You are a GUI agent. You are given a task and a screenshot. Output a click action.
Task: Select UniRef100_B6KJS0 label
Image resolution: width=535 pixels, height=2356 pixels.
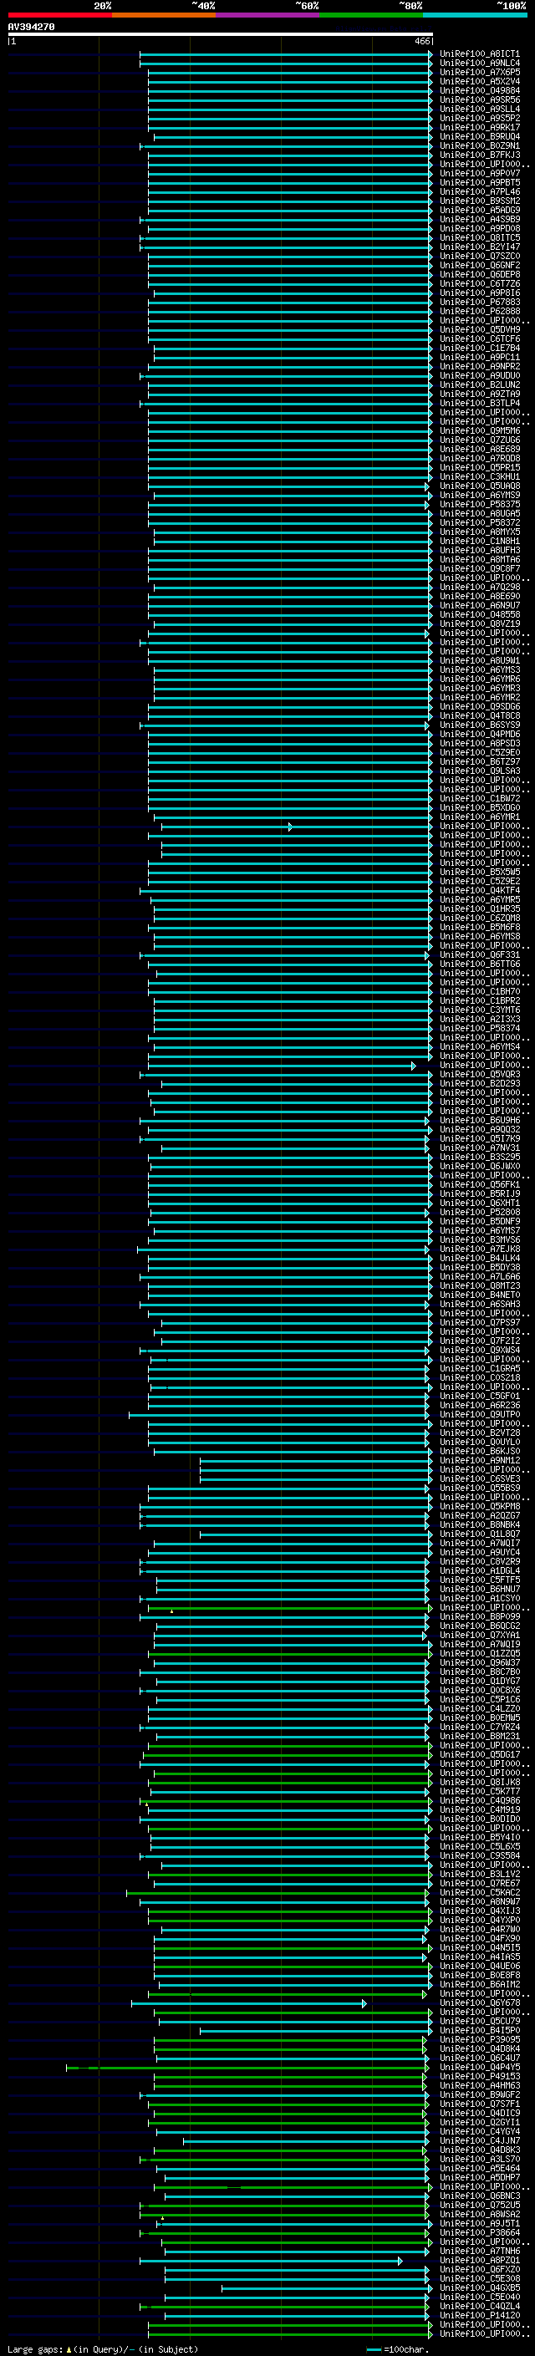point(480,1451)
